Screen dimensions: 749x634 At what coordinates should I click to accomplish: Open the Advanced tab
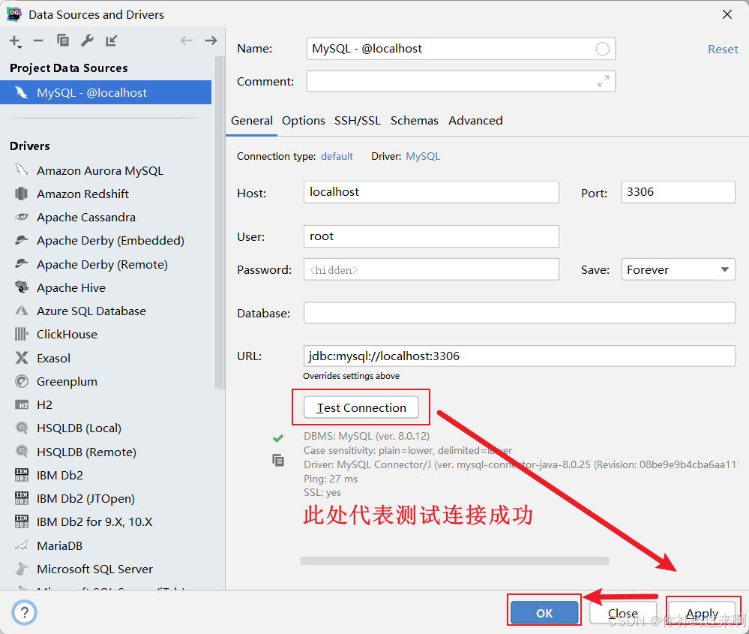[475, 121]
